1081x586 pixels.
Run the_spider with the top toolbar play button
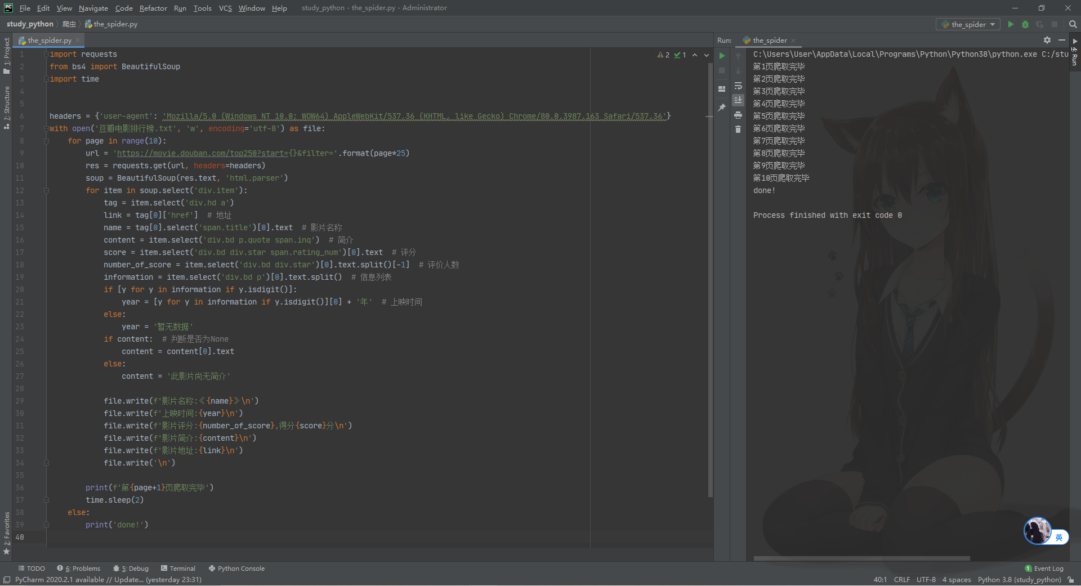(x=1011, y=24)
